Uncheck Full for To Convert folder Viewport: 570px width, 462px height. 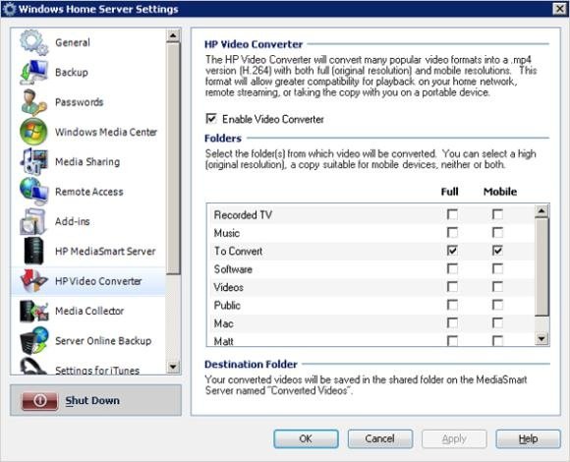tap(452, 251)
